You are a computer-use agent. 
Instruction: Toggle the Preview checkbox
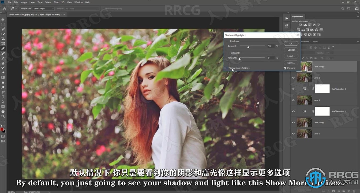(285, 68)
